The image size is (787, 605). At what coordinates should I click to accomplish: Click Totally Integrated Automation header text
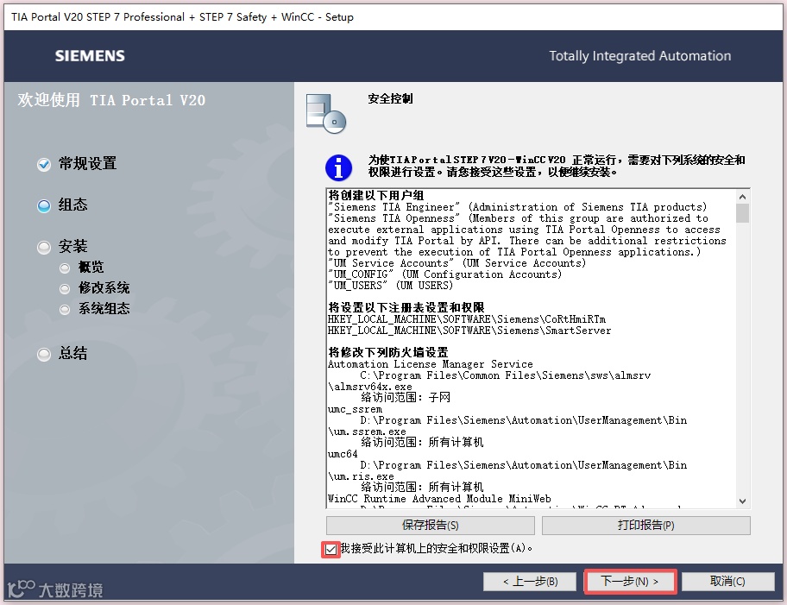click(640, 56)
